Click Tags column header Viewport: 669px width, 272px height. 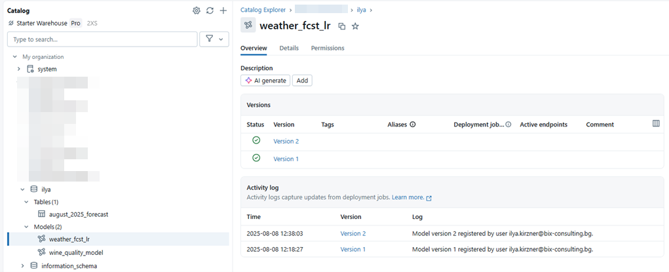(328, 125)
